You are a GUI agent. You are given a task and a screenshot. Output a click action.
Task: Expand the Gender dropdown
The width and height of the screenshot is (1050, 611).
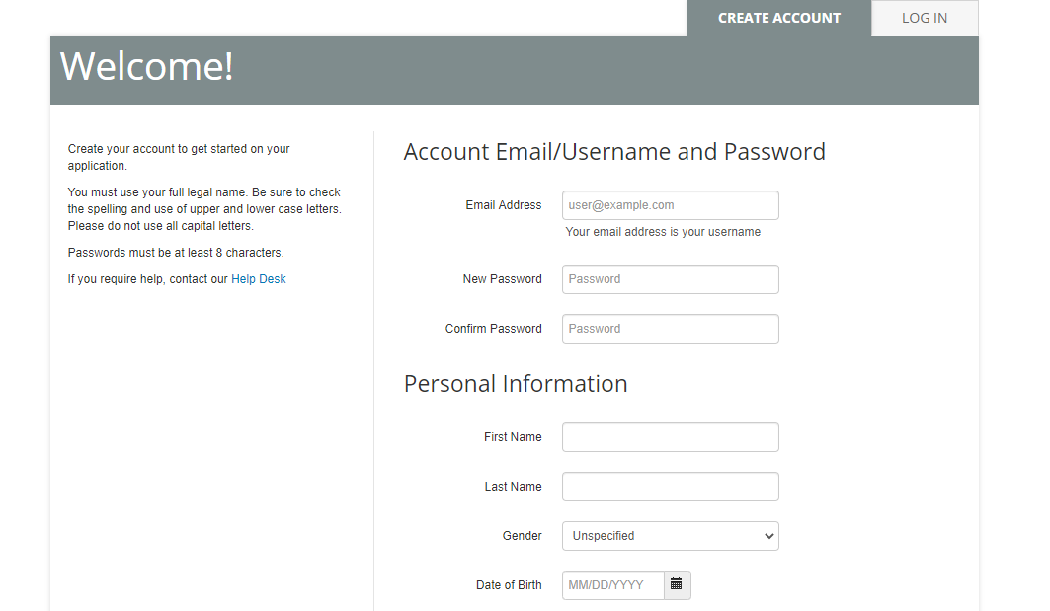click(670, 536)
